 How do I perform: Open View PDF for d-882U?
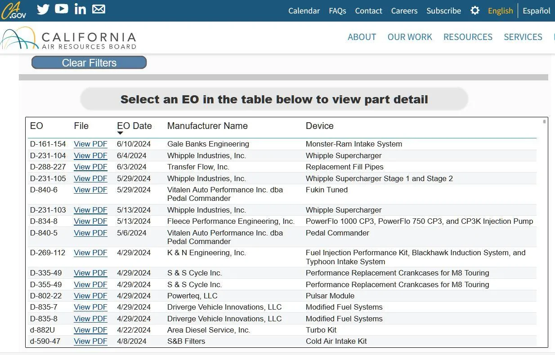[x=90, y=330]
